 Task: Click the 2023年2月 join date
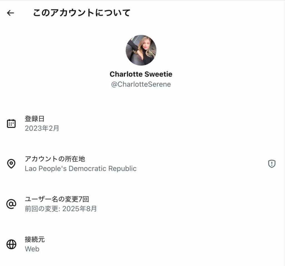pyautogui.click(x=42, y=129)
